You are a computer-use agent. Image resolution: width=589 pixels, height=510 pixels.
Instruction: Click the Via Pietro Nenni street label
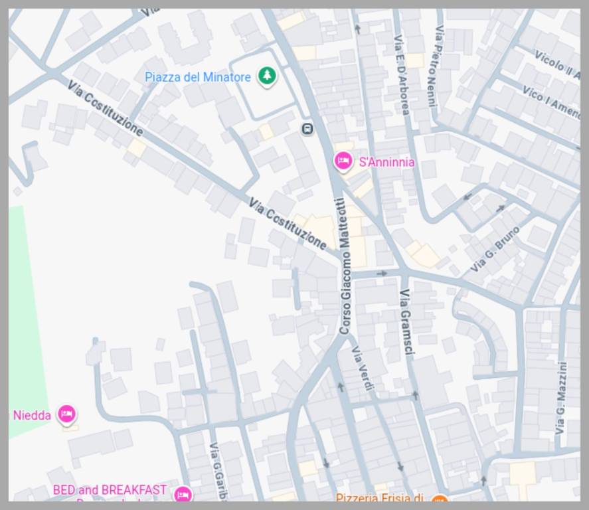pos(435,66)
